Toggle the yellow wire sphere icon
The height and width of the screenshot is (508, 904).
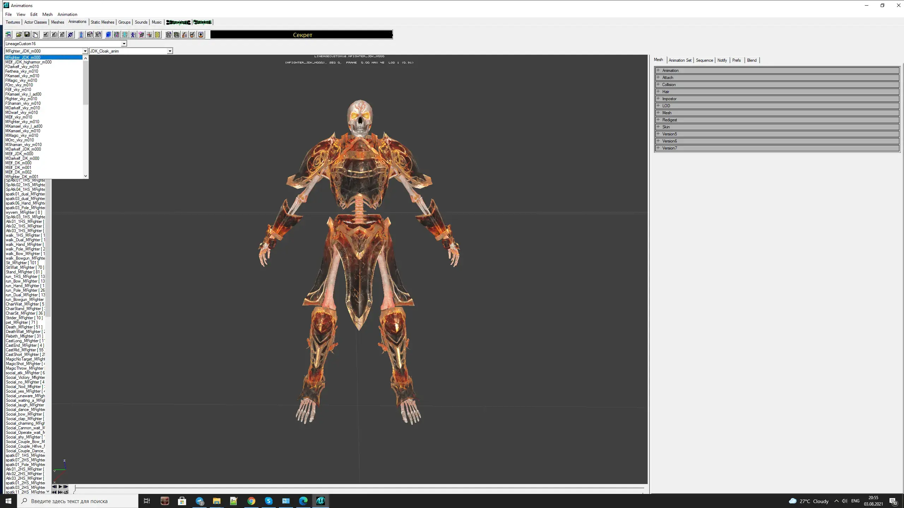point(157,35)
